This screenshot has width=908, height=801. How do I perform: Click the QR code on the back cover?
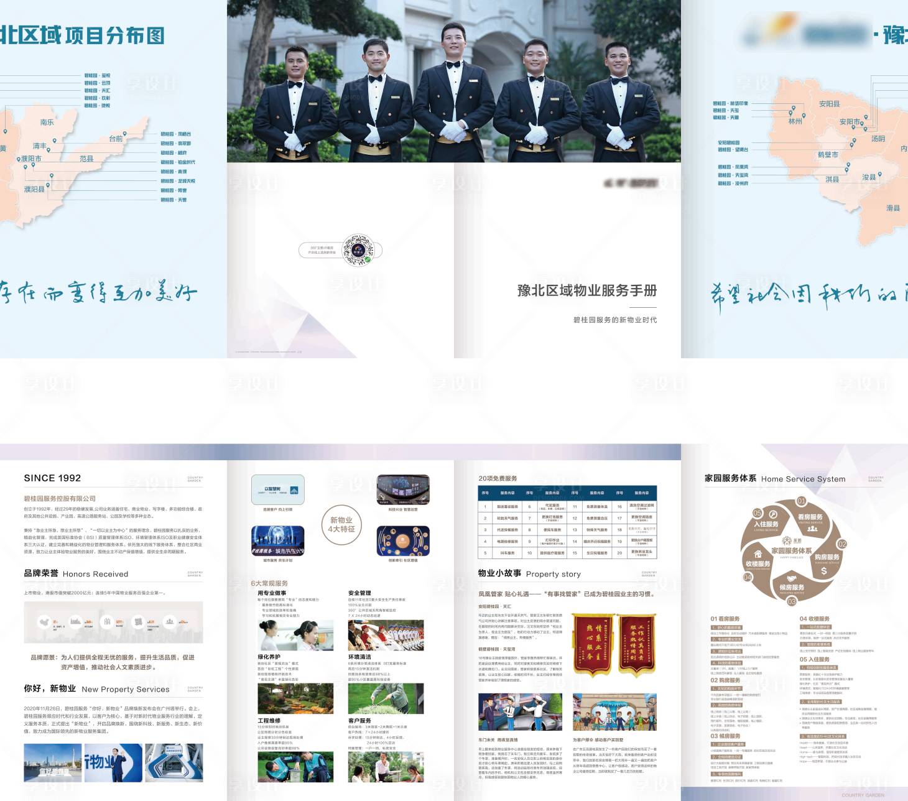pos(359,251)
